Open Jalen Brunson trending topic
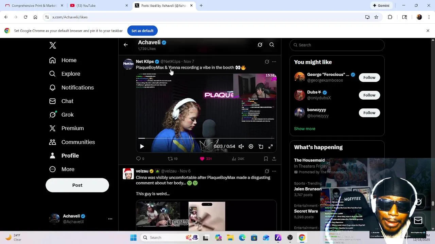The width and height of the screenshot is (435, 244). point(308,189)
